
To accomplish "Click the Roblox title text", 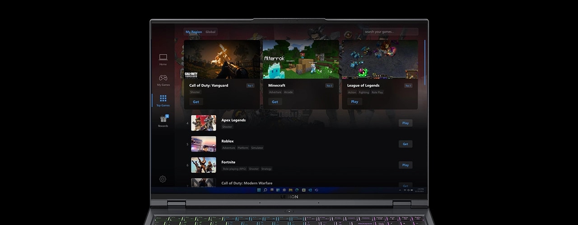I will (x=228, y=141).
